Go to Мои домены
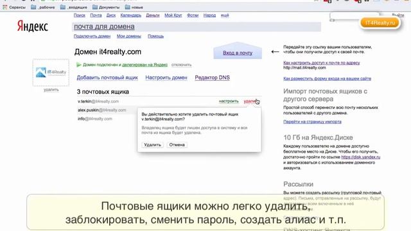Screen dimensions: 411x231 (129, 36)
